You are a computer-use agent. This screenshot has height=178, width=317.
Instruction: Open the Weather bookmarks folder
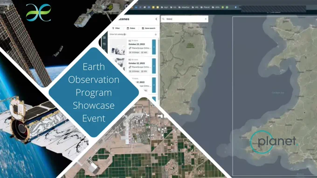point(184,7)
